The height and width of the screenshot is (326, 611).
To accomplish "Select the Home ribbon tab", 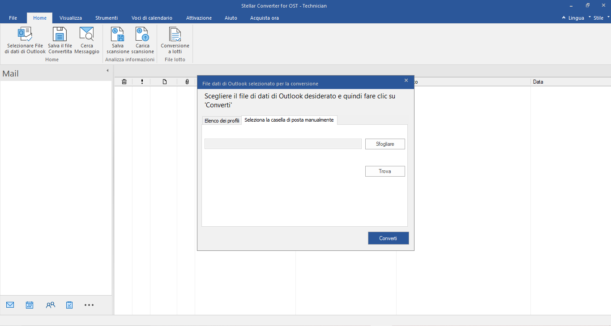I will click(40, 18).
